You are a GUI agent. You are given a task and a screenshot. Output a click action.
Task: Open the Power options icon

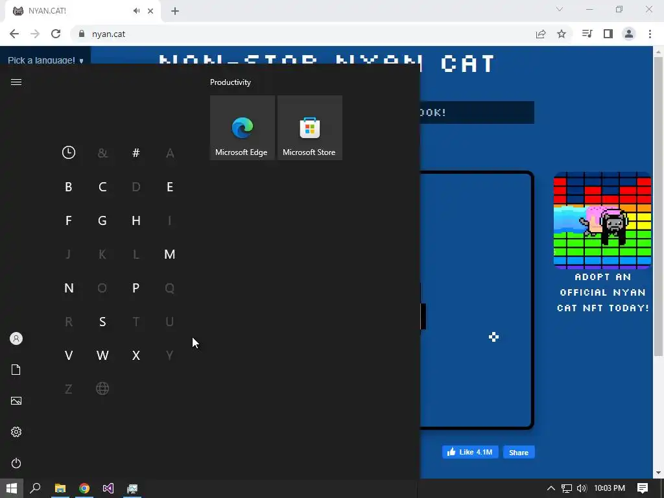pyautogui.click(x=16, y=463)
